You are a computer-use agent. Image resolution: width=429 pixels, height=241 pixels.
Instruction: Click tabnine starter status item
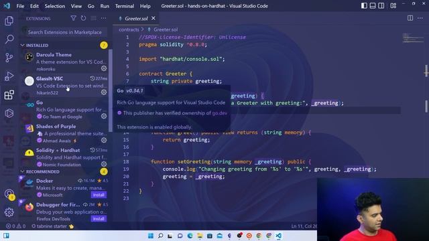[x=52, y=226]
